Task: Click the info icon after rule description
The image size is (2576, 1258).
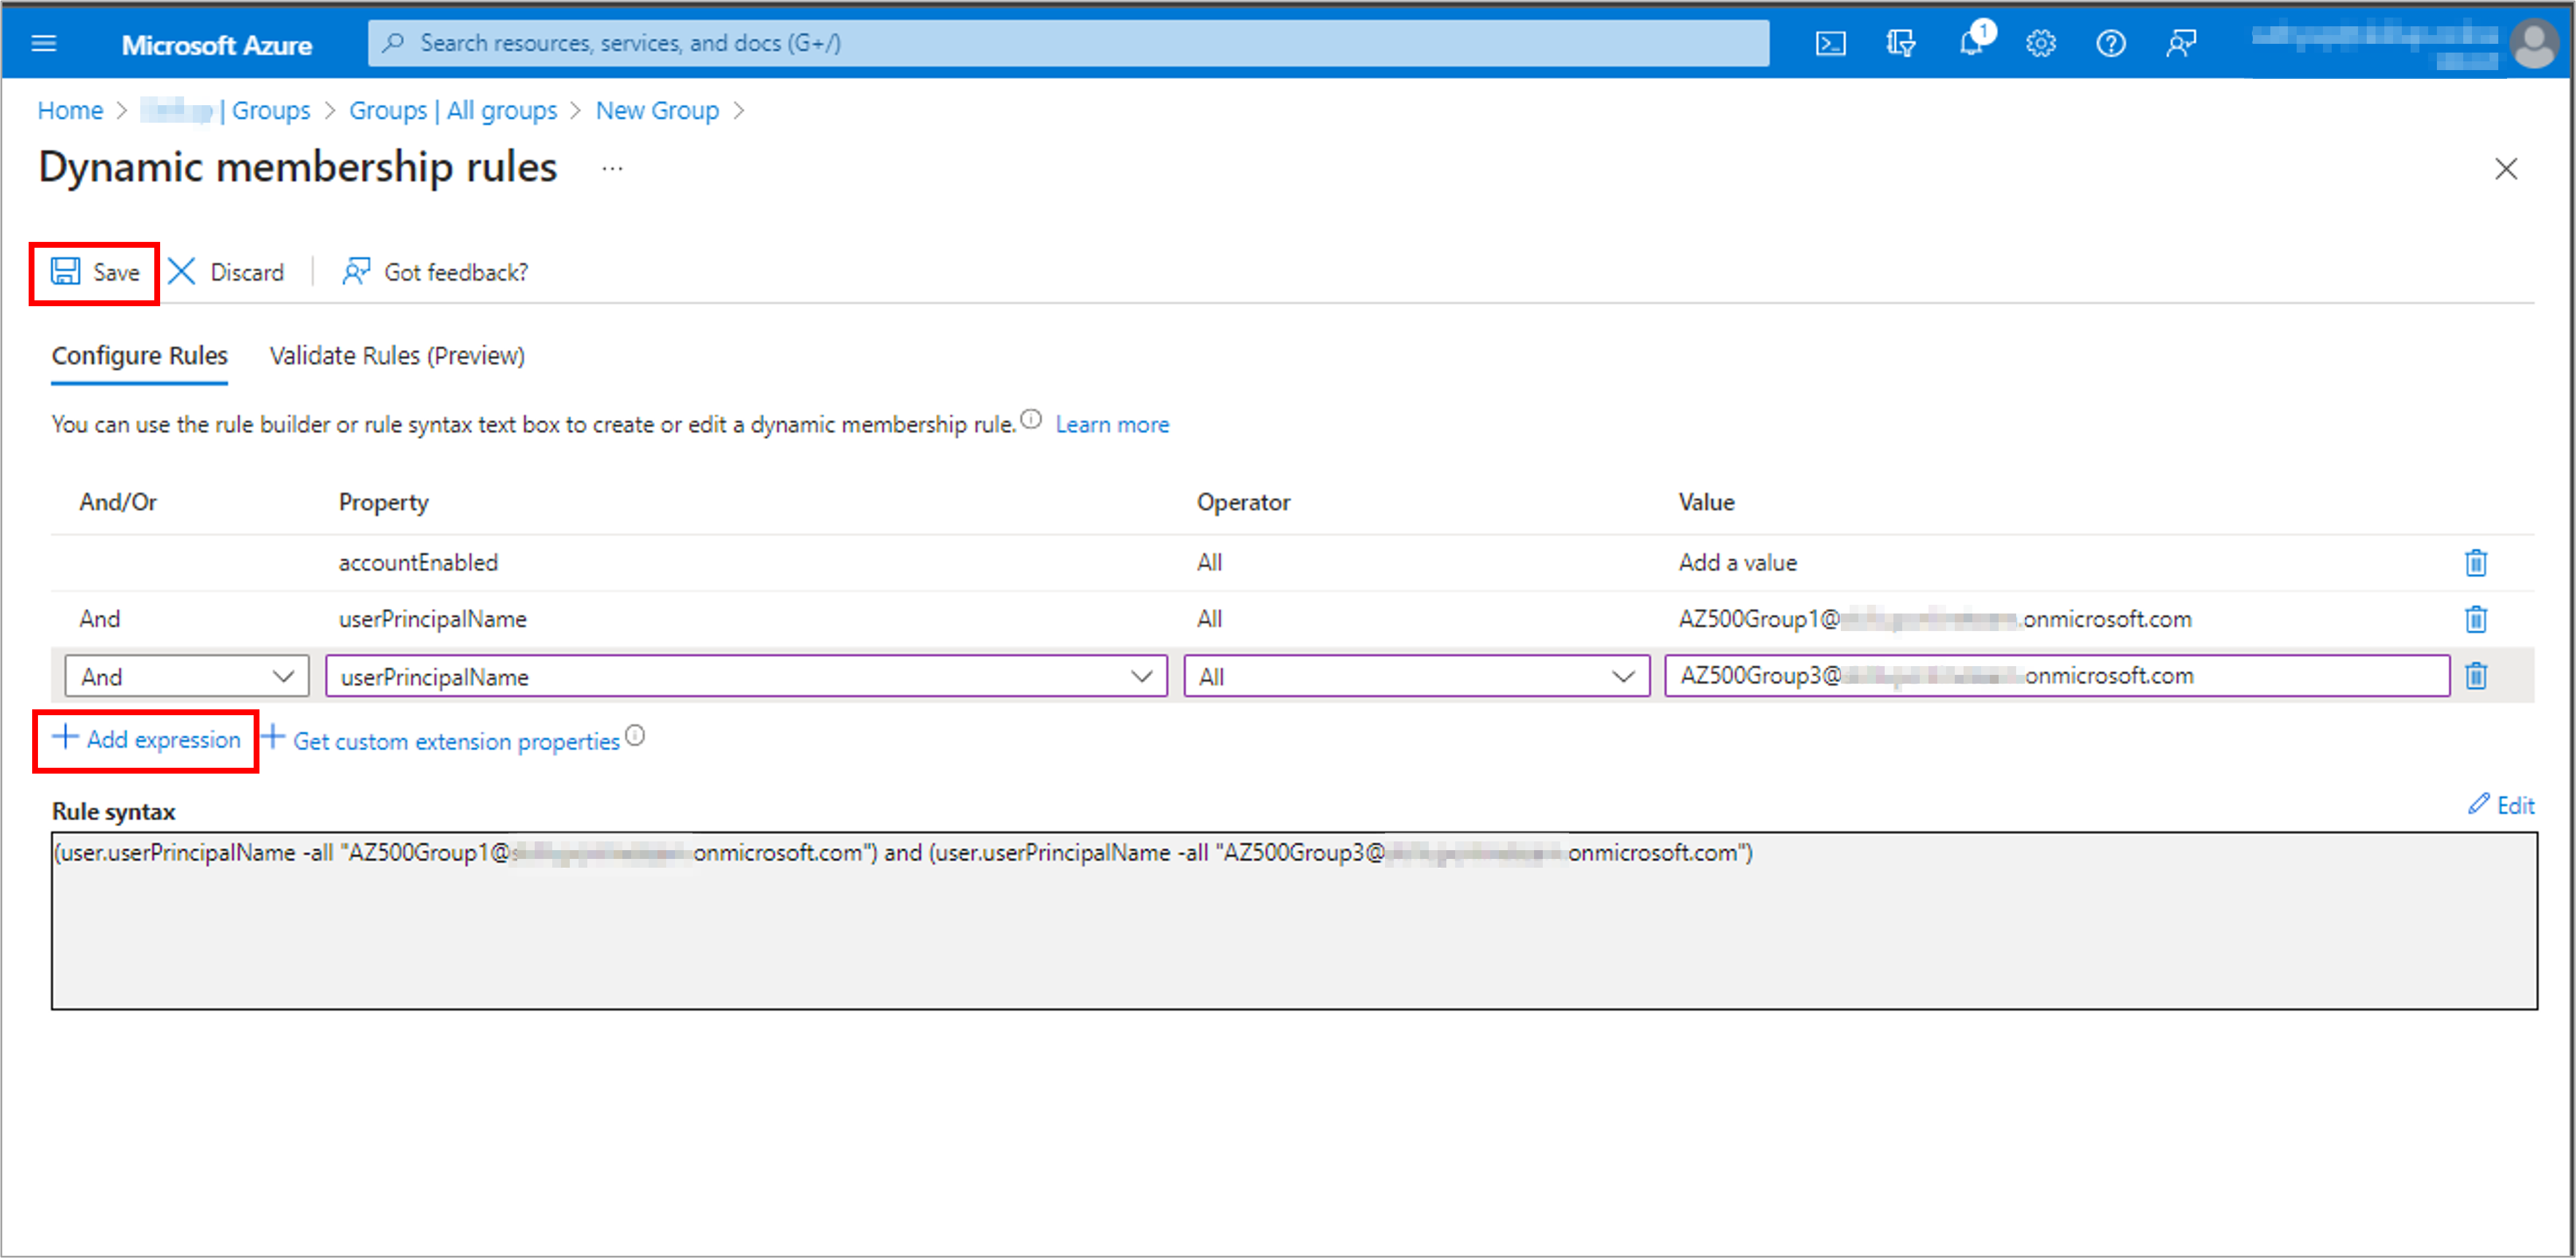Action: tap(1031, 420)
